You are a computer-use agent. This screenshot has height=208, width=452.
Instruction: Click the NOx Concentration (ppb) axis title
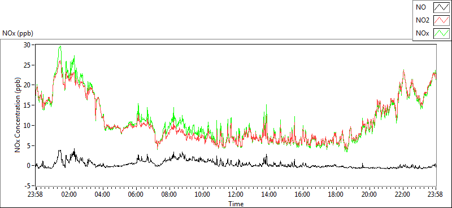[x=18, y=115]
